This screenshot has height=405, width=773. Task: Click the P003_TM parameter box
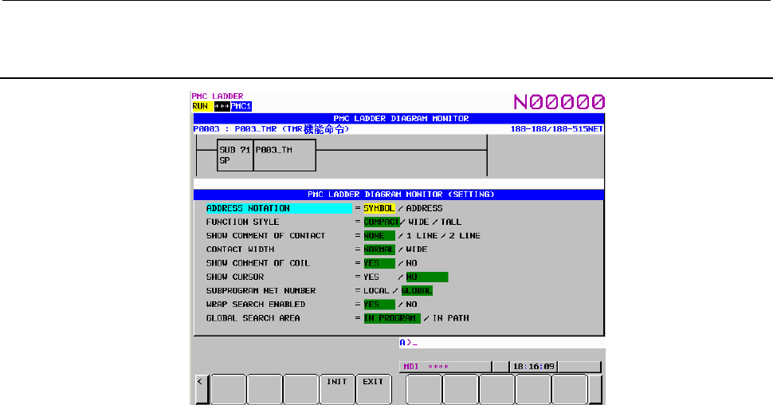pos(284,155)
